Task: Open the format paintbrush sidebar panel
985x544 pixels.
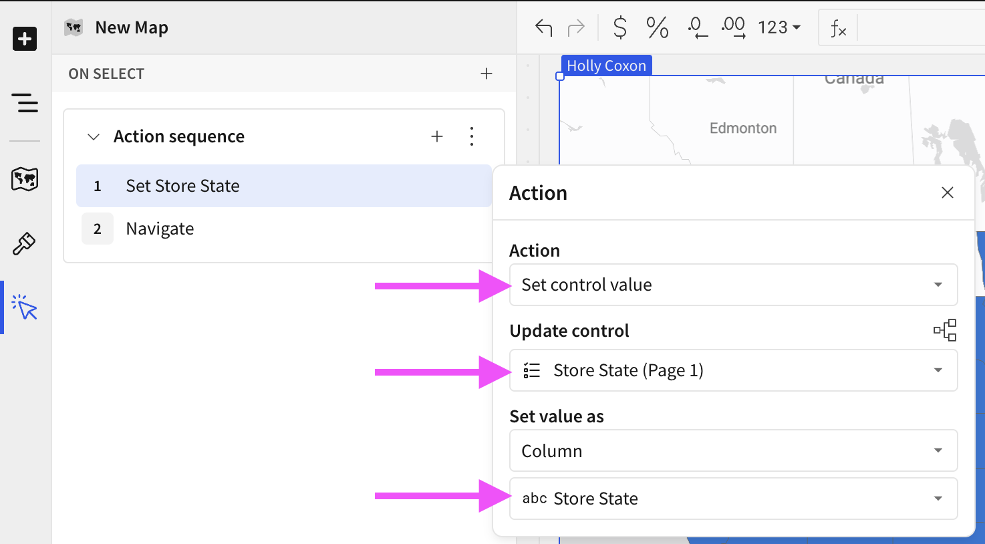Action: click(25, 243)
